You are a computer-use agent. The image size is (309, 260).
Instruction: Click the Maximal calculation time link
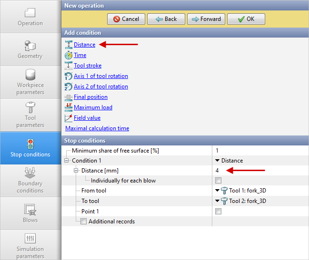[97, 128]
